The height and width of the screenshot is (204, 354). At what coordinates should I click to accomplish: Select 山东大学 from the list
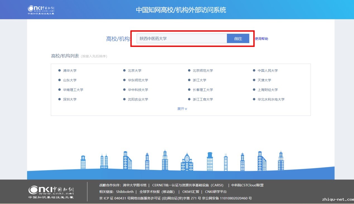click(x=70, y=80)
